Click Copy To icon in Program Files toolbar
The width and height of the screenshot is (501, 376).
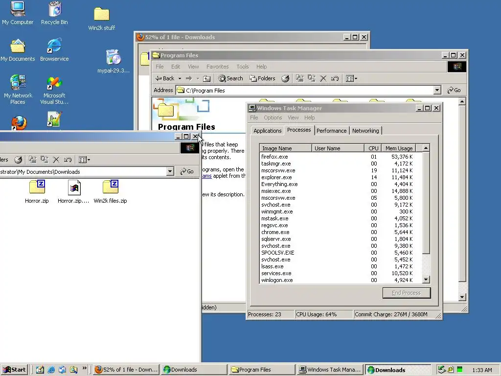tap(312, 78)
